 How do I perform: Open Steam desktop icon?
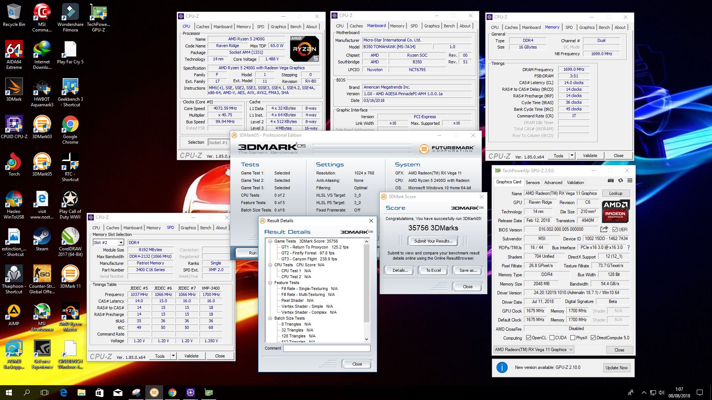pos(42,239)
